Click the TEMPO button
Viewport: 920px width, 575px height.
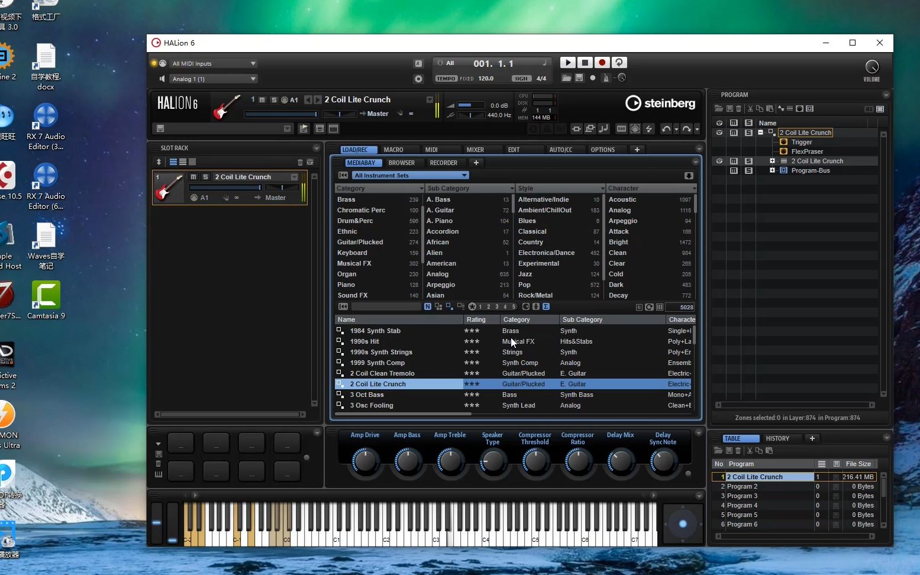446,79
